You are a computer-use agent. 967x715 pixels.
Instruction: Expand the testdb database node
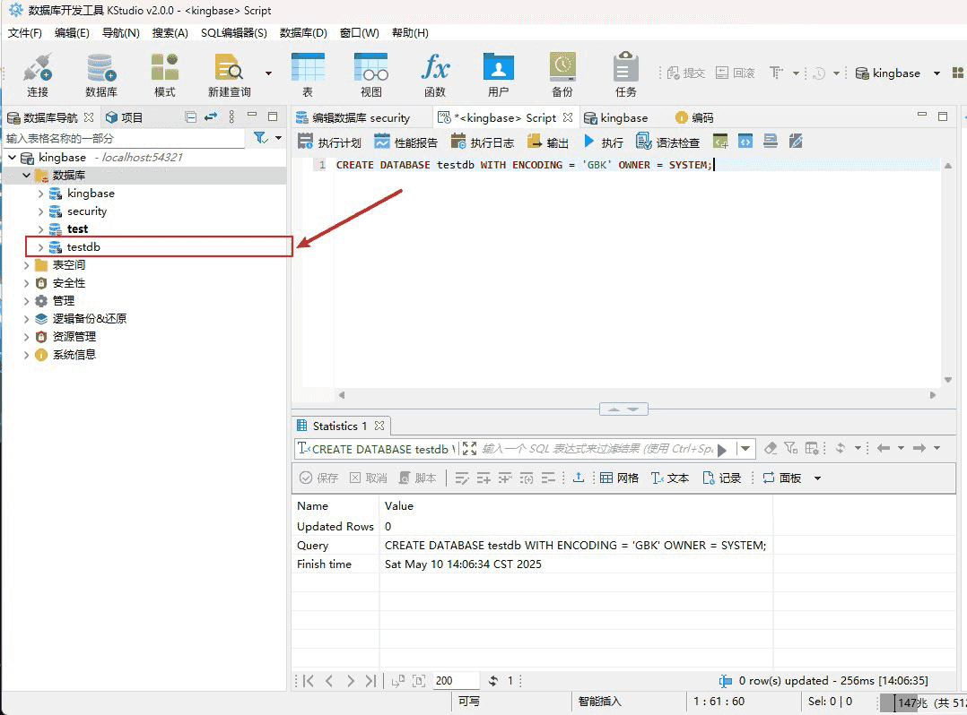pos(40,247)
